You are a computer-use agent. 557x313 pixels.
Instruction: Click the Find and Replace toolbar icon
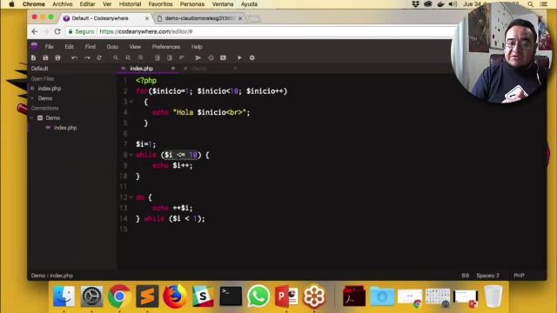pos(128,57)
